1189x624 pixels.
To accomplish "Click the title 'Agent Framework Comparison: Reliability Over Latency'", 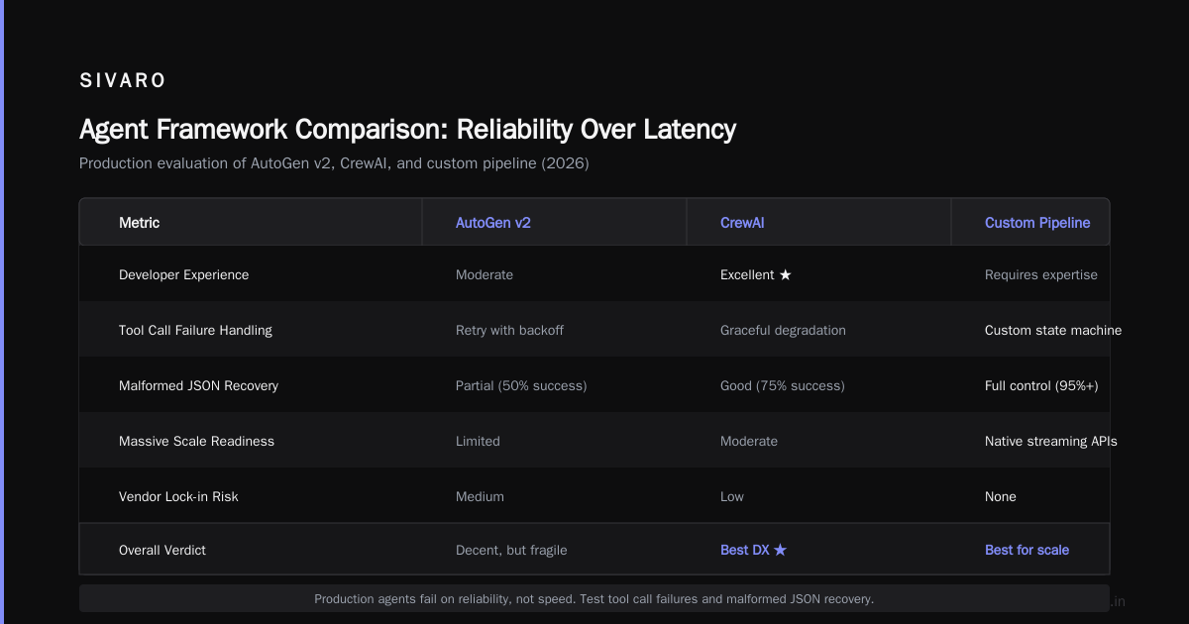I will 407,130.
